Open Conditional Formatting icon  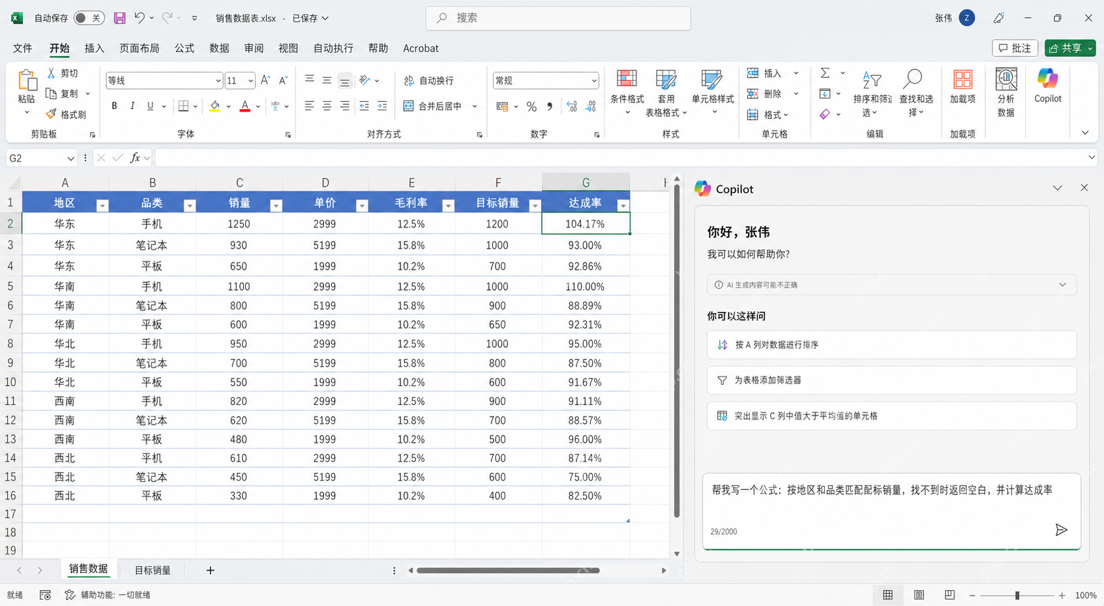(x=627, y=80)
